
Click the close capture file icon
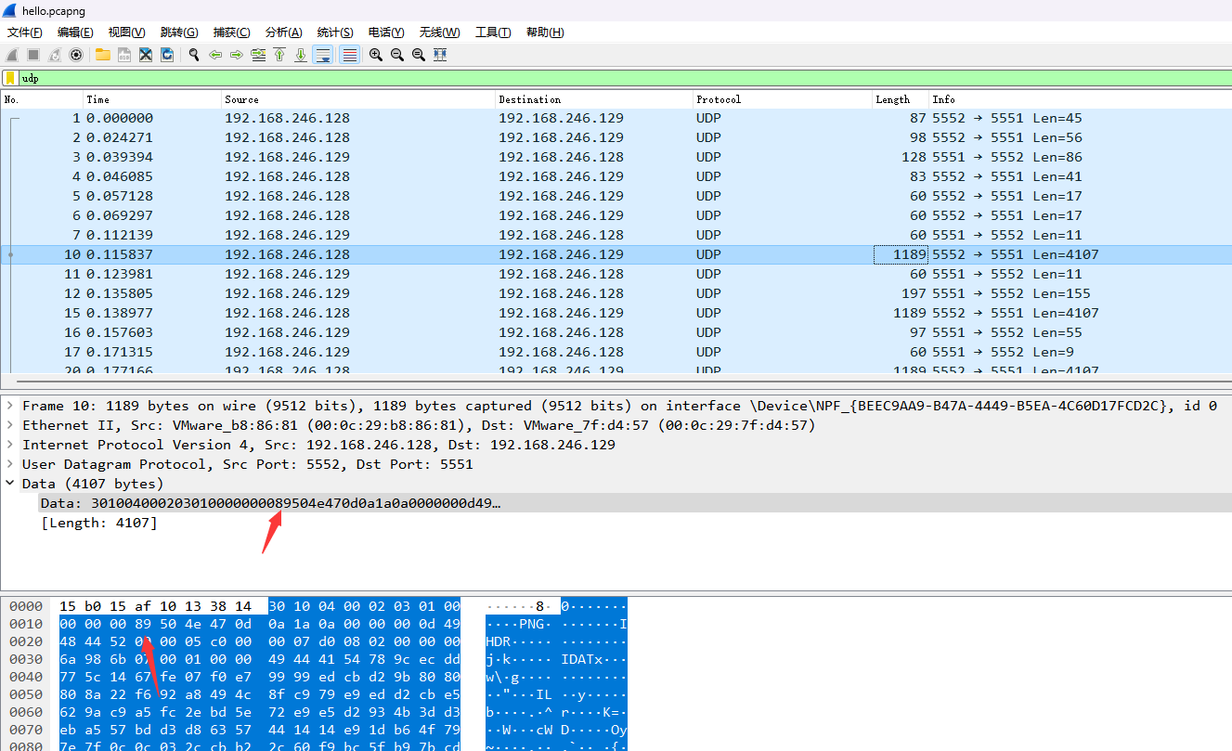pyautogui.click(x=146, y=55)
